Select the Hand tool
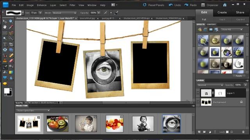The width and height of the screenshot is (250, 140). coord(5,27)
